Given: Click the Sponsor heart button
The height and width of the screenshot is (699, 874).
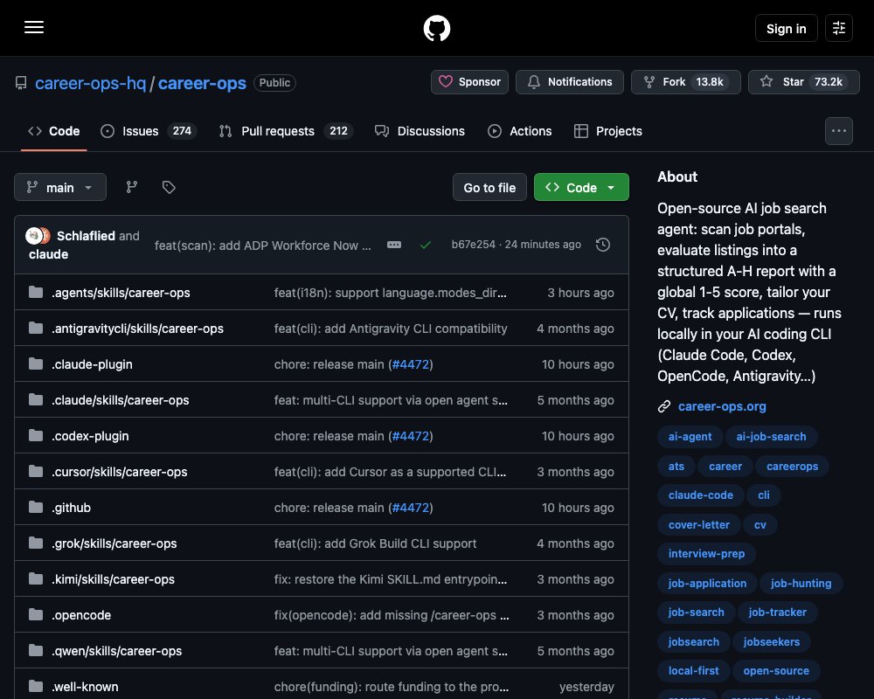Looking at the screenshot, I should click(469, 82).
